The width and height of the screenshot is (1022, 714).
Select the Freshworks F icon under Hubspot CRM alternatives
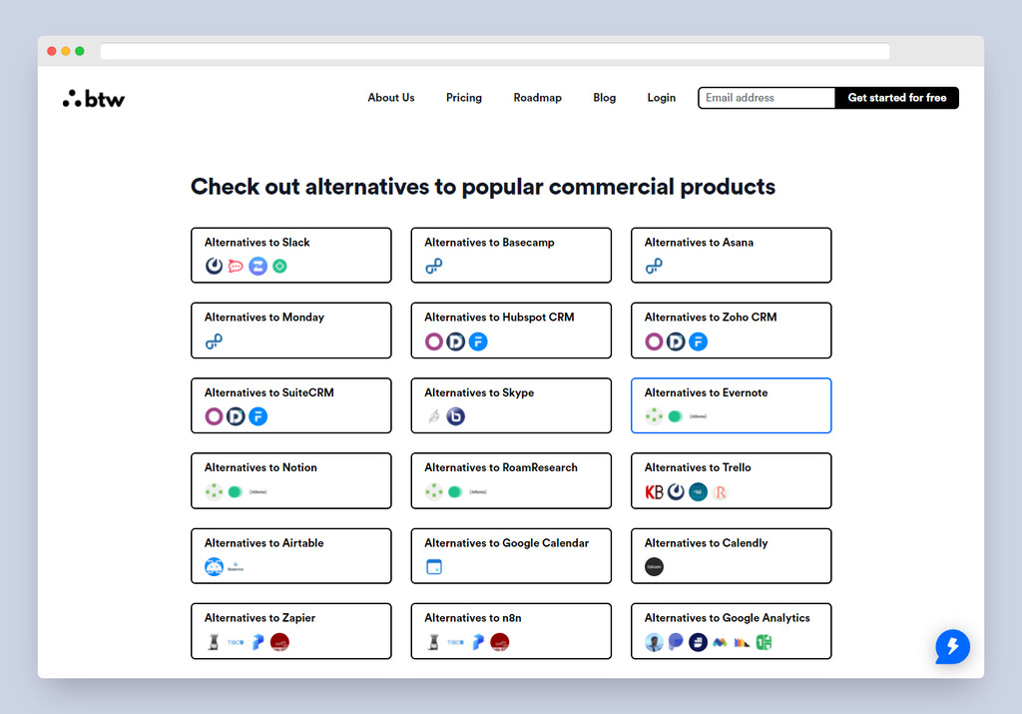477,342
